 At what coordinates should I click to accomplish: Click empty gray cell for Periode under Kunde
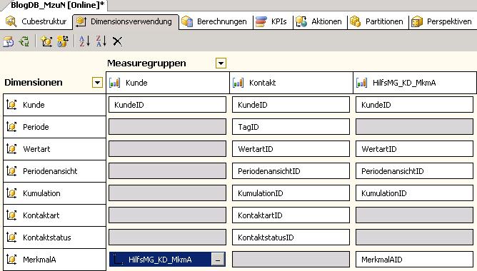pos(167,127)
